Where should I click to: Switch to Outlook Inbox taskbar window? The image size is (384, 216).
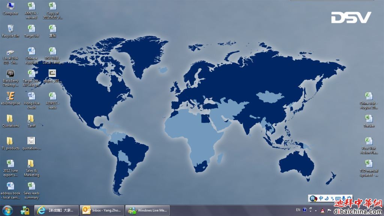(x=102, y=210)
